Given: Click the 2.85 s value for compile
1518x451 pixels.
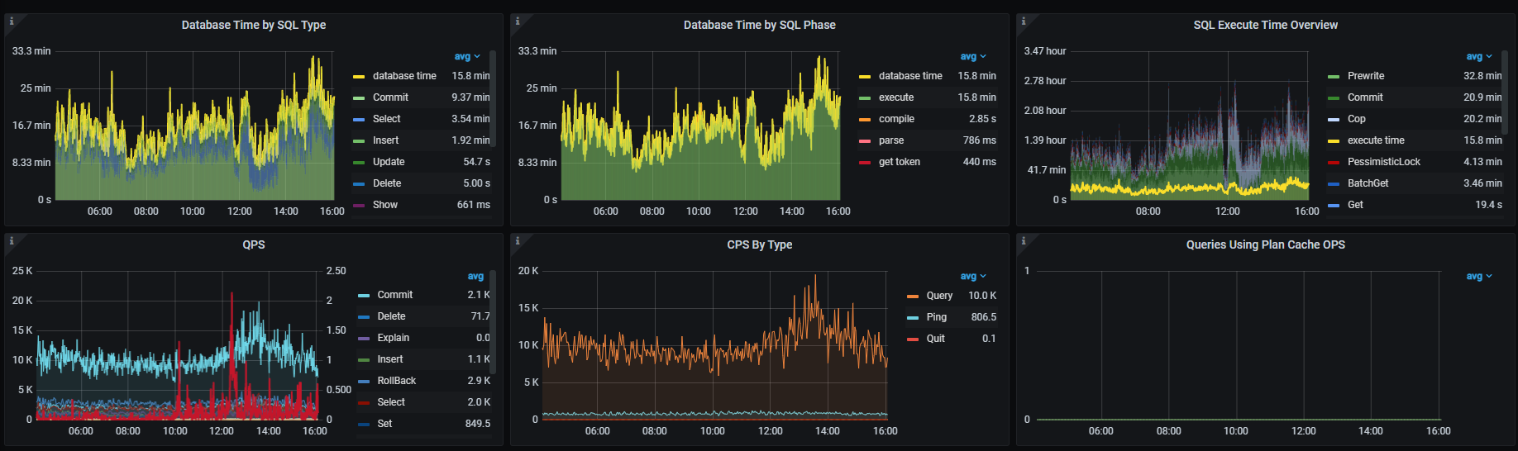Looking at the screenshot, I should click(982, 119).
